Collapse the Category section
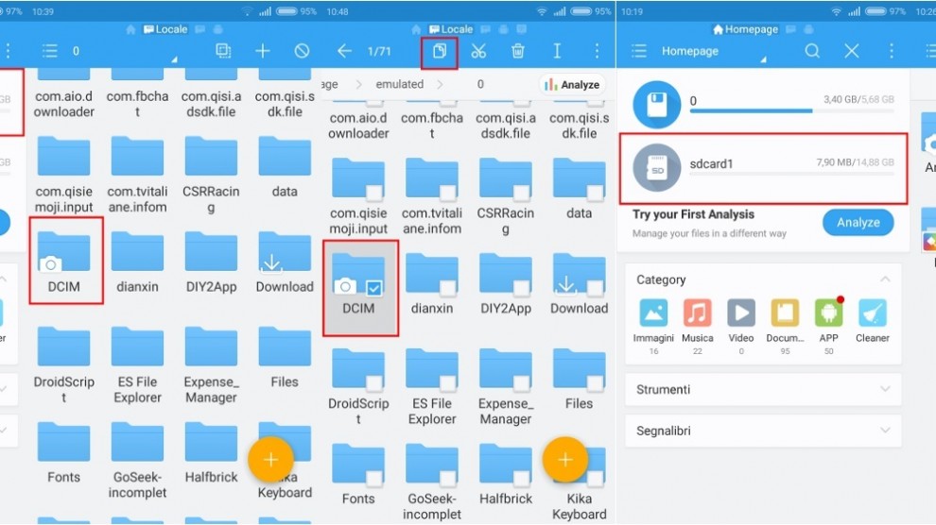 pos(885,279)
